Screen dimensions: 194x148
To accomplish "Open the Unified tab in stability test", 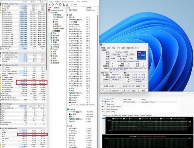I will coord(142,115).
